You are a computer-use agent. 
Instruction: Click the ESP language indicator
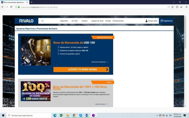[x=170, y=115]
